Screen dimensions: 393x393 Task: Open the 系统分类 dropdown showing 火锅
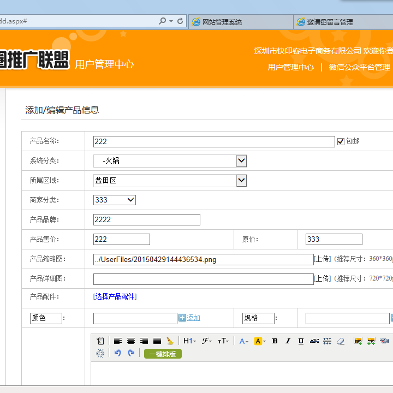point(241,161)
